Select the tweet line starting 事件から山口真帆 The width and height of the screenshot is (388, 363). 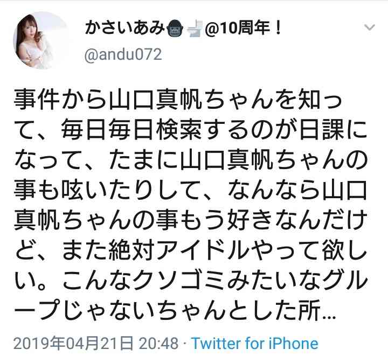178,100
